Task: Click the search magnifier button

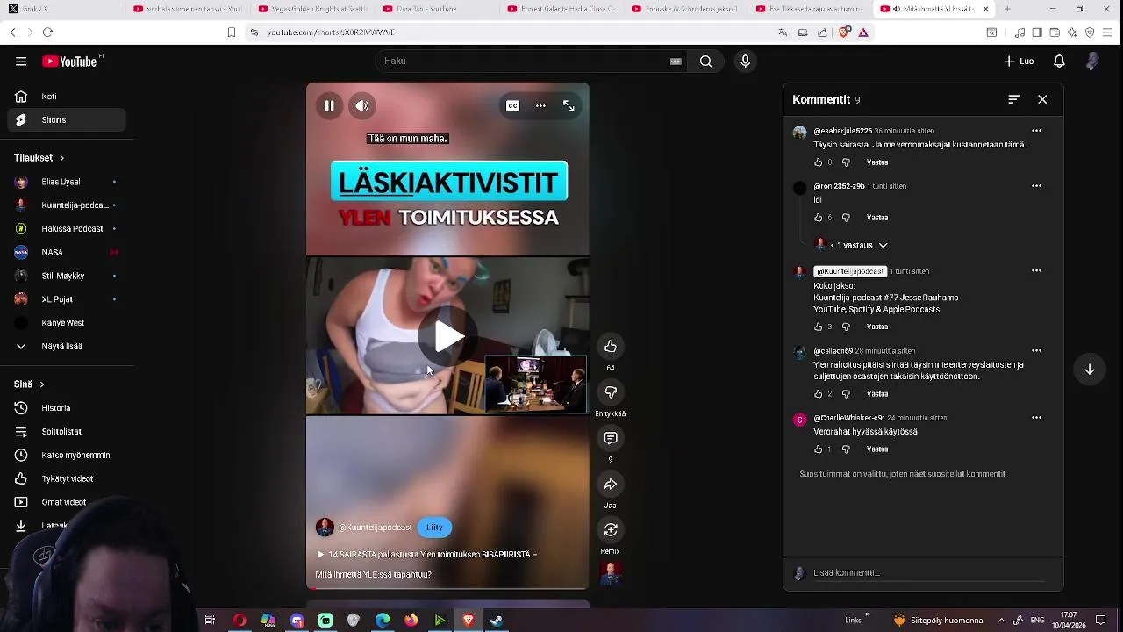Action: pos(705,61)
